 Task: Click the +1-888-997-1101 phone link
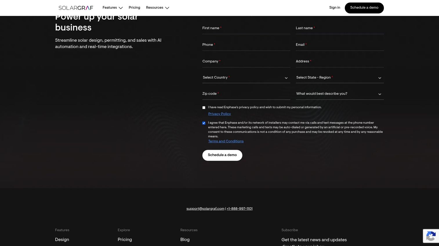pyautogui.click(x=240, y=209)
